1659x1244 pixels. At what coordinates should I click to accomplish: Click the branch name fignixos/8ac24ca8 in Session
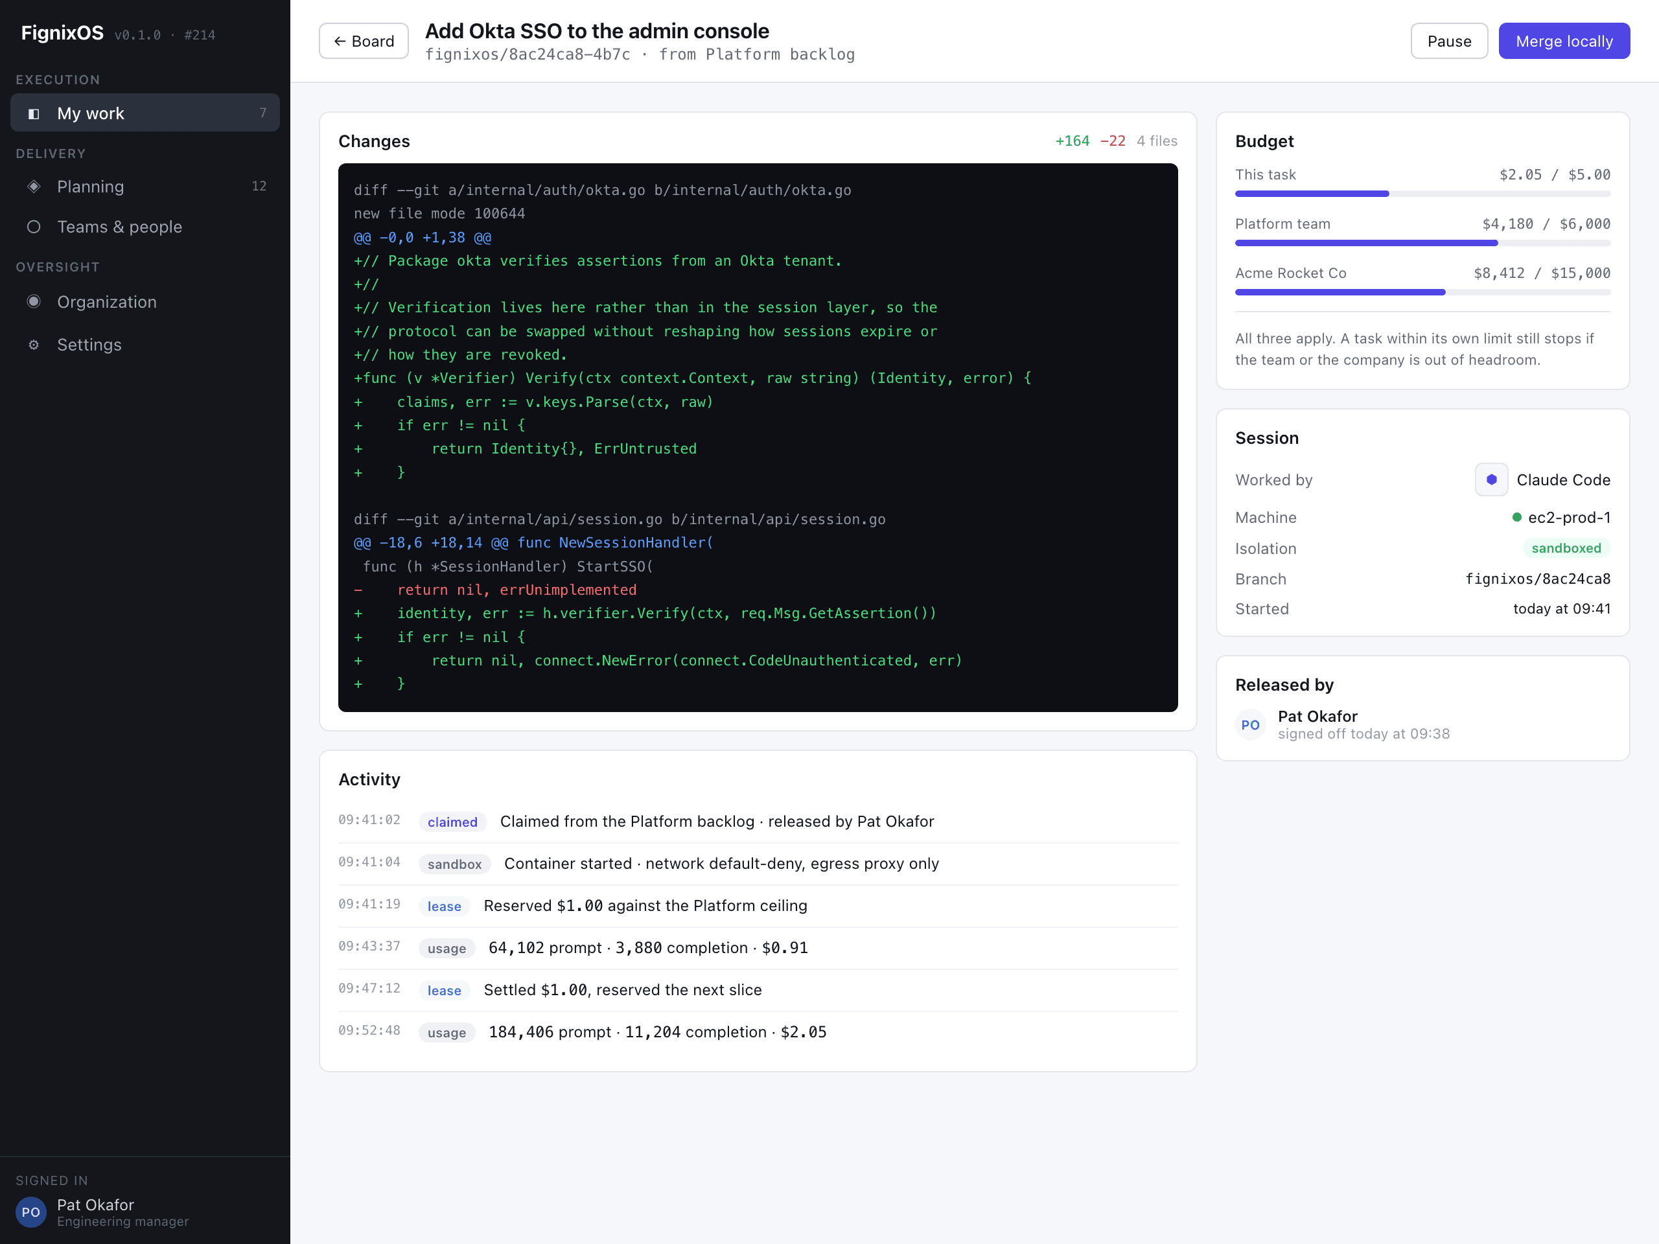click(1538, 579)
